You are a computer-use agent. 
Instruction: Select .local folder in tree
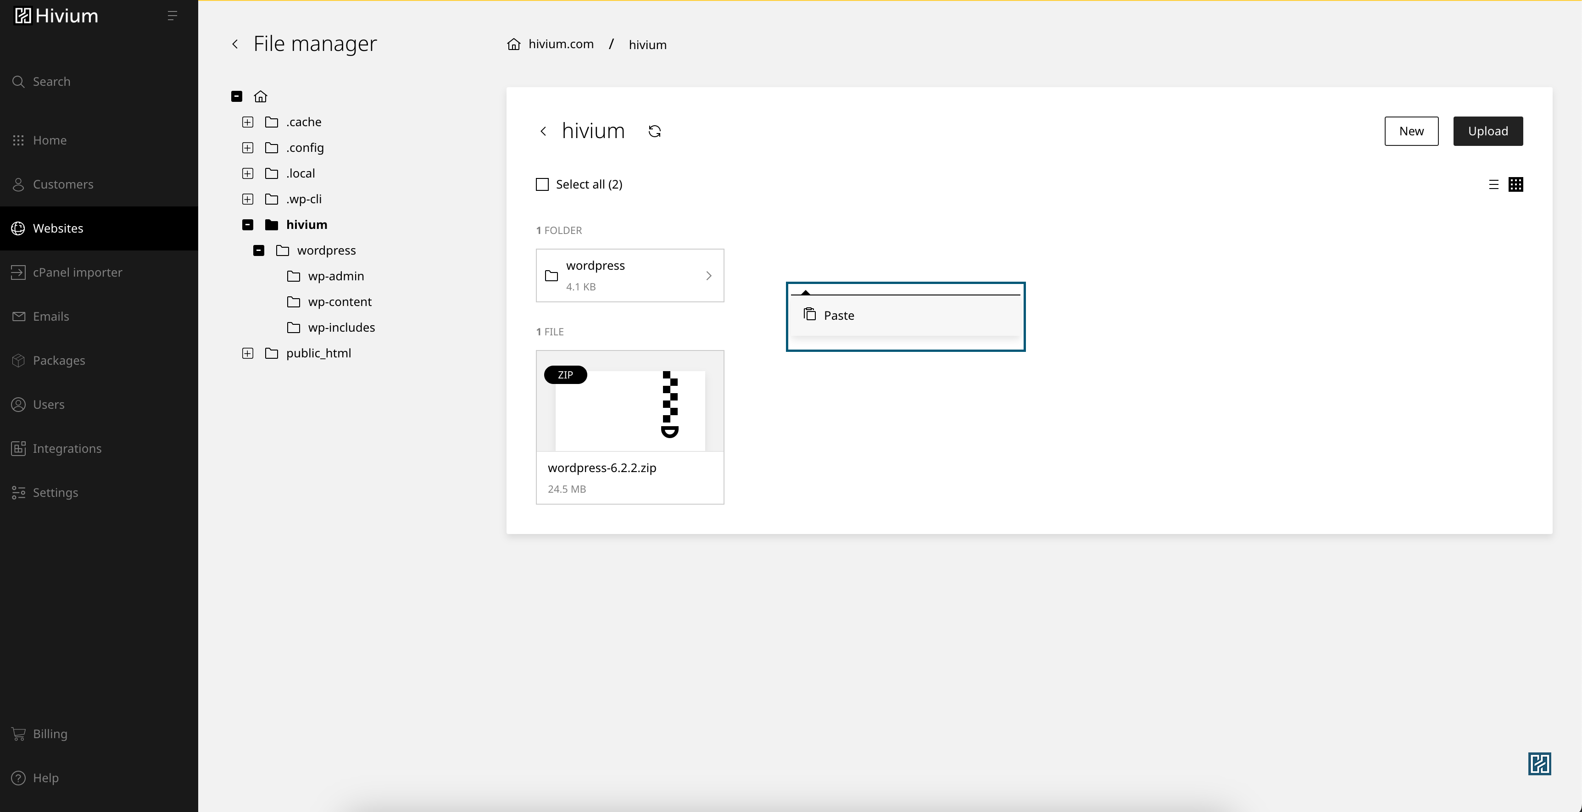click(x=290, y=174)
